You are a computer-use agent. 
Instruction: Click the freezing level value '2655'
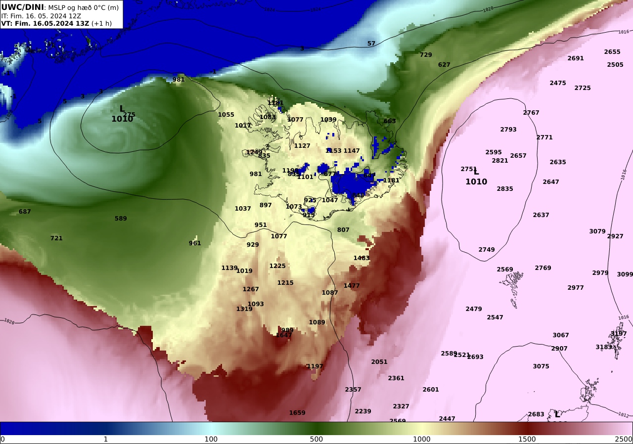[612, 52]
